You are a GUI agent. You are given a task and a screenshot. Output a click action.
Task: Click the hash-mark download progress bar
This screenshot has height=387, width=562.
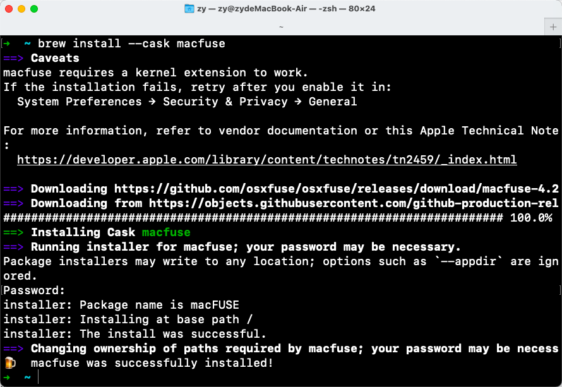click(253, 218)
